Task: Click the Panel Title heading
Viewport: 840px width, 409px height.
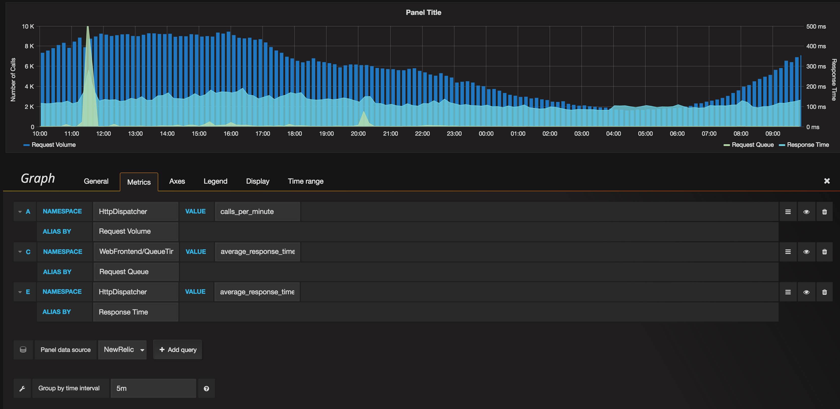Action: [x=423, y=12]
